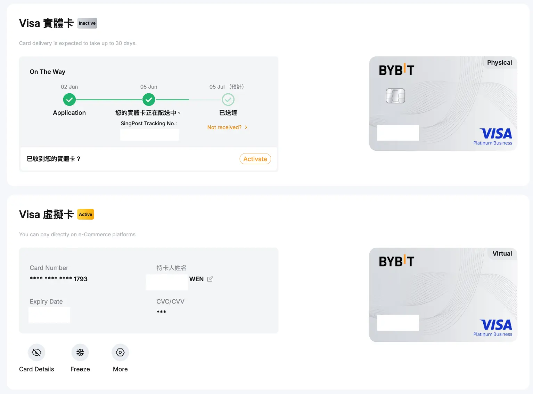Click the Card Details eye icon

point(36,353)
